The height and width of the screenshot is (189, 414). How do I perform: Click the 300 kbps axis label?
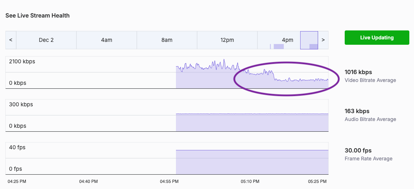(21, 104)
